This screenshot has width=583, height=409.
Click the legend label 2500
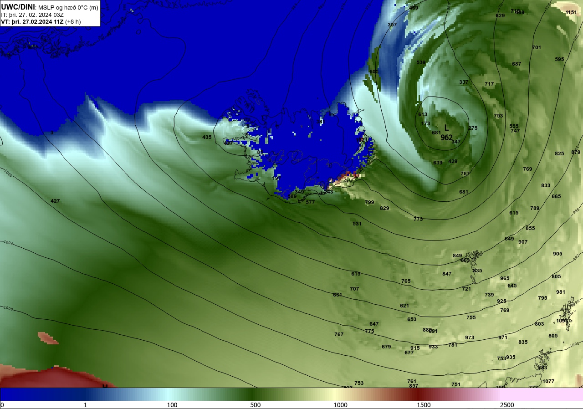pyautogui.click(x=507, y=405)
